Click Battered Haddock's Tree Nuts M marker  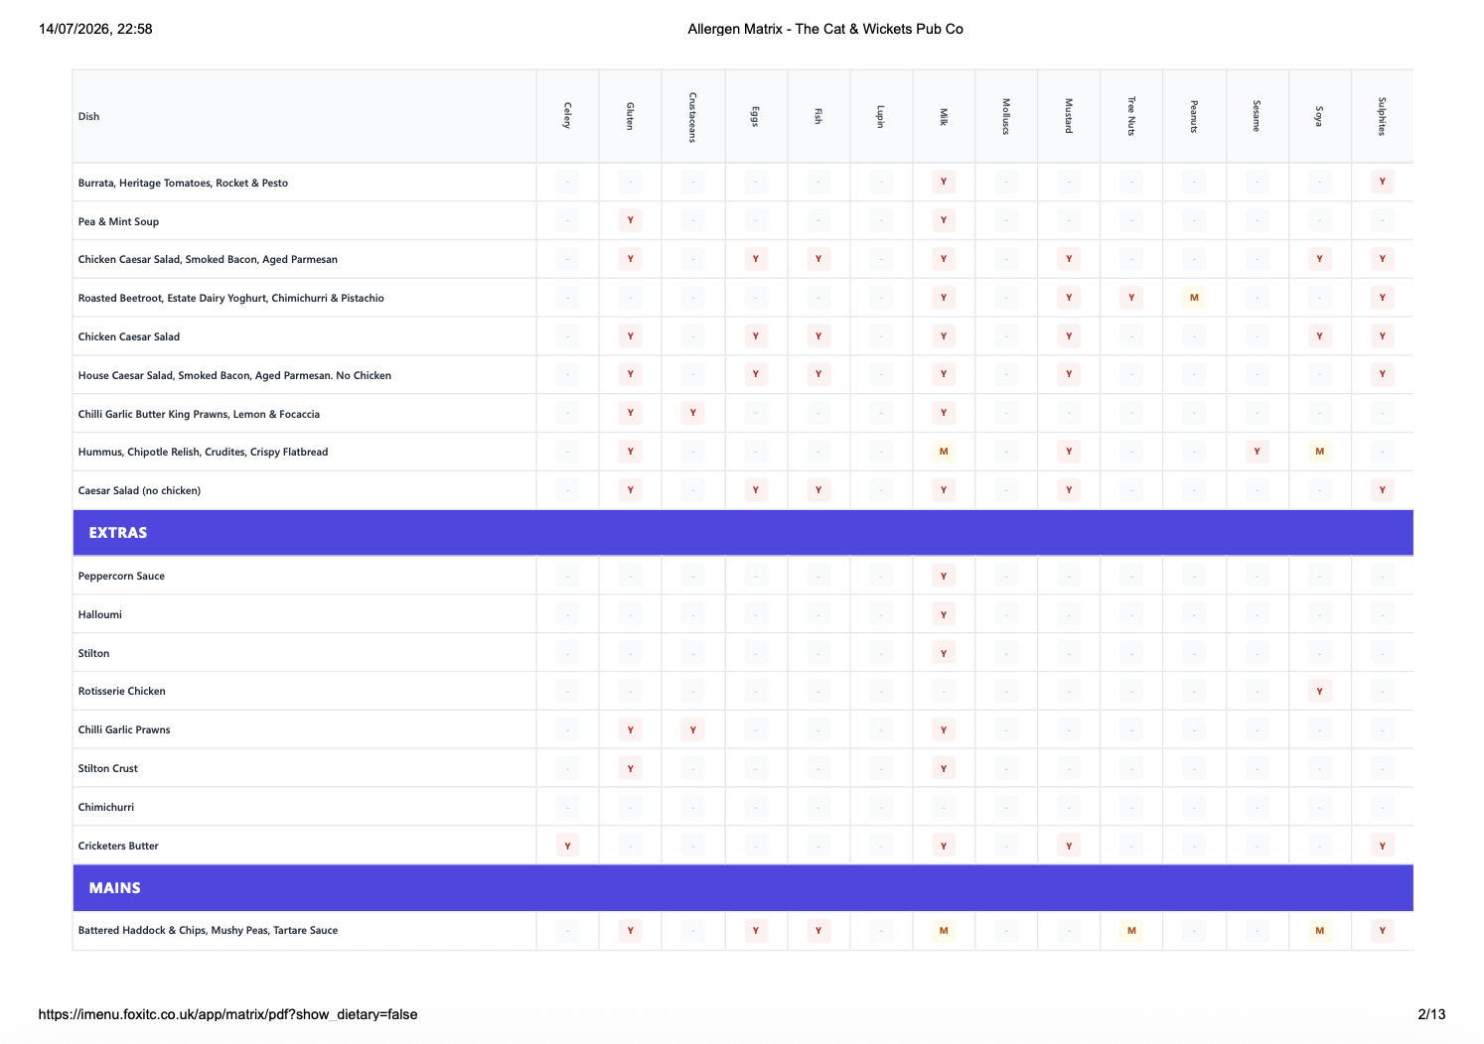(x=1131, y=930)
